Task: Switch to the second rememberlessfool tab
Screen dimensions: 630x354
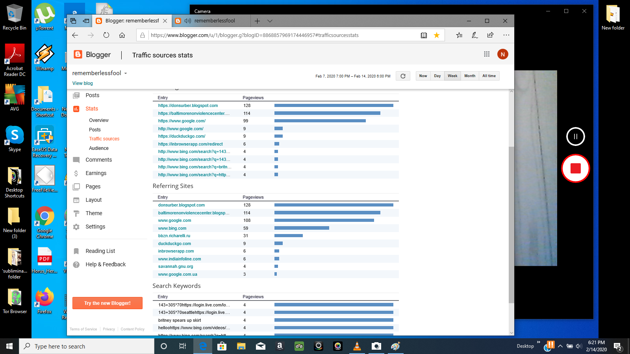Action: click(x=215, y=21)
